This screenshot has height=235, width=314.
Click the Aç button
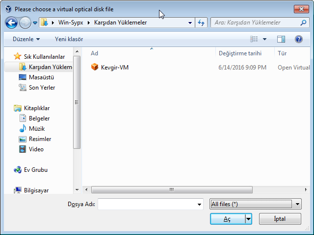[227, 219]
